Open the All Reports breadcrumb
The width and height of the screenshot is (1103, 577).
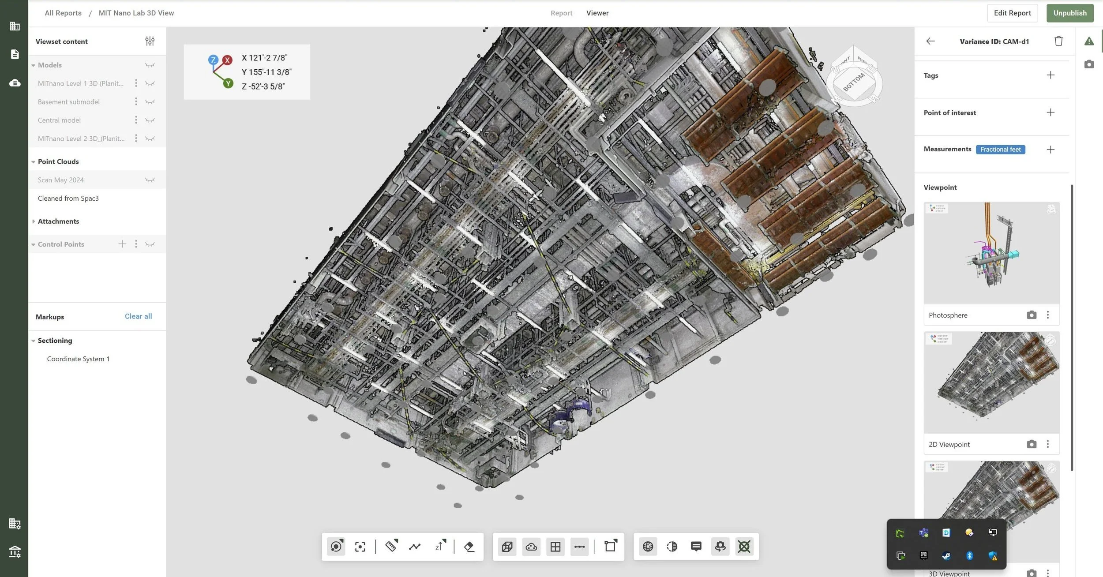click(63, 13)
